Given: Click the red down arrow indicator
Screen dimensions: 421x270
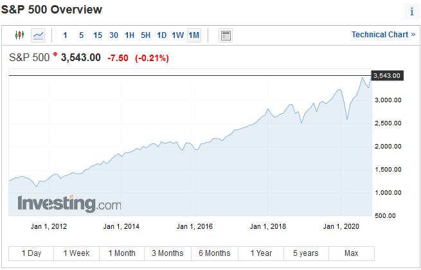Looking at the screenshot, I should (55, 56).
